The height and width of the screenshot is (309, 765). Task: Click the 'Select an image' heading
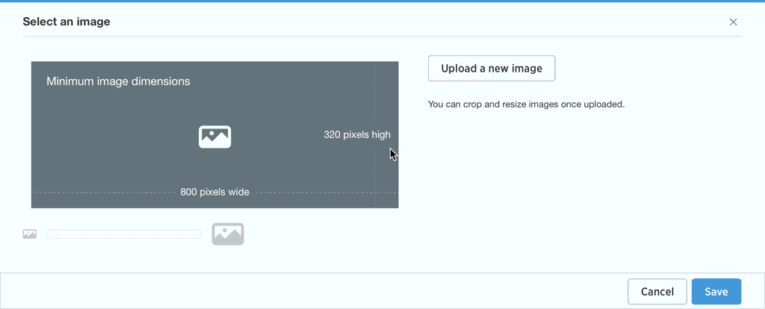click(x=66, y=22)
